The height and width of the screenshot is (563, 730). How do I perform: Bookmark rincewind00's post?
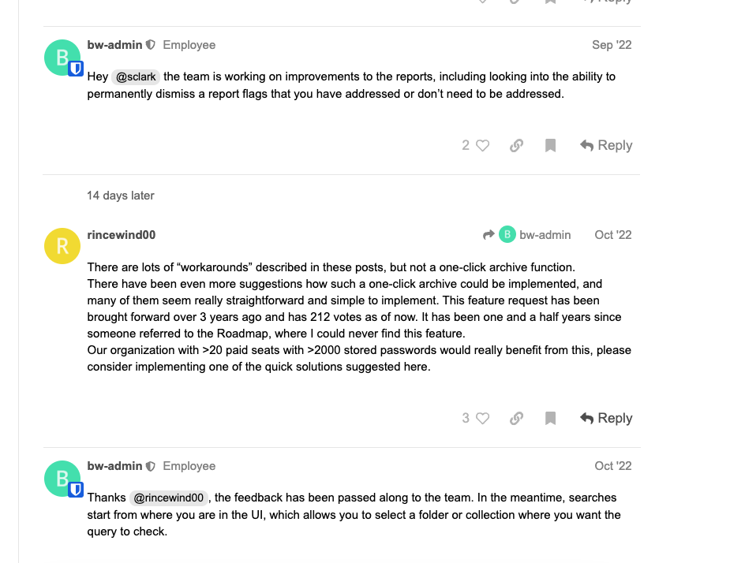(x=550, y=418)
